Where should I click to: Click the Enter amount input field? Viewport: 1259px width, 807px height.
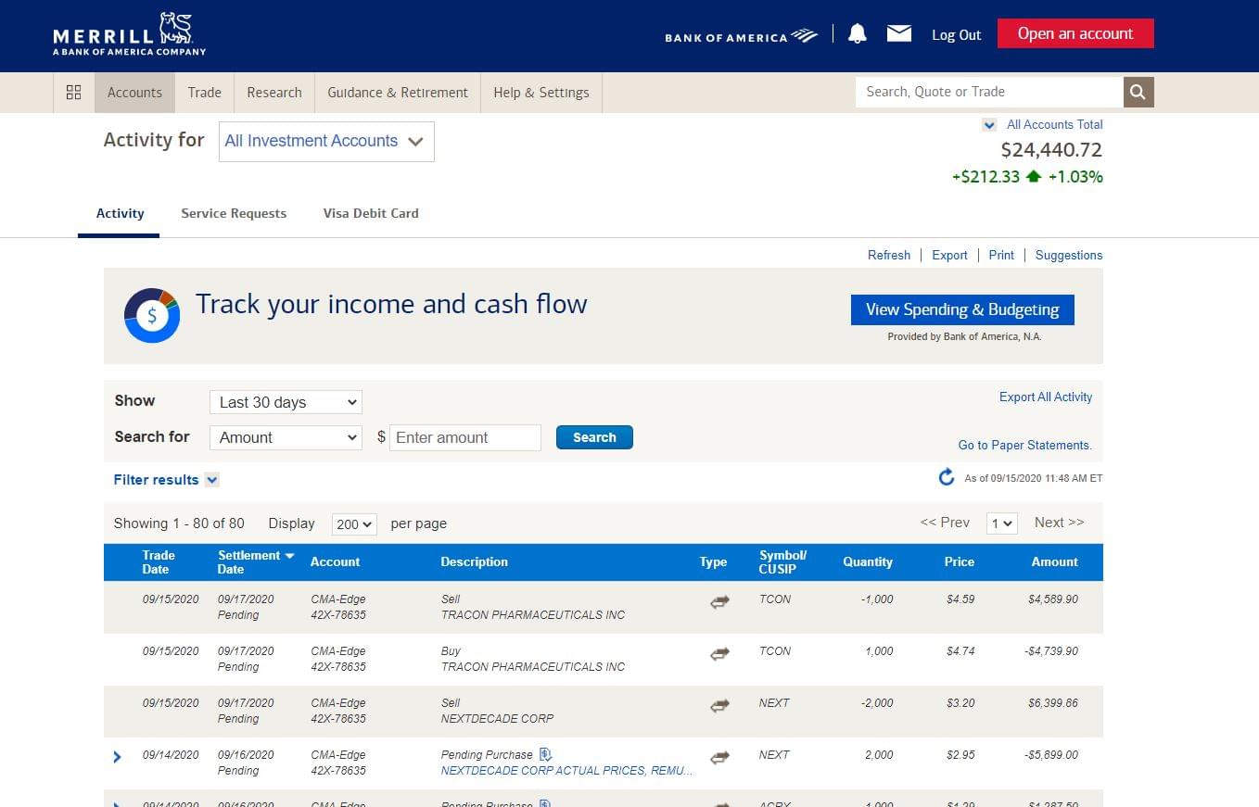tap(464, 437)
